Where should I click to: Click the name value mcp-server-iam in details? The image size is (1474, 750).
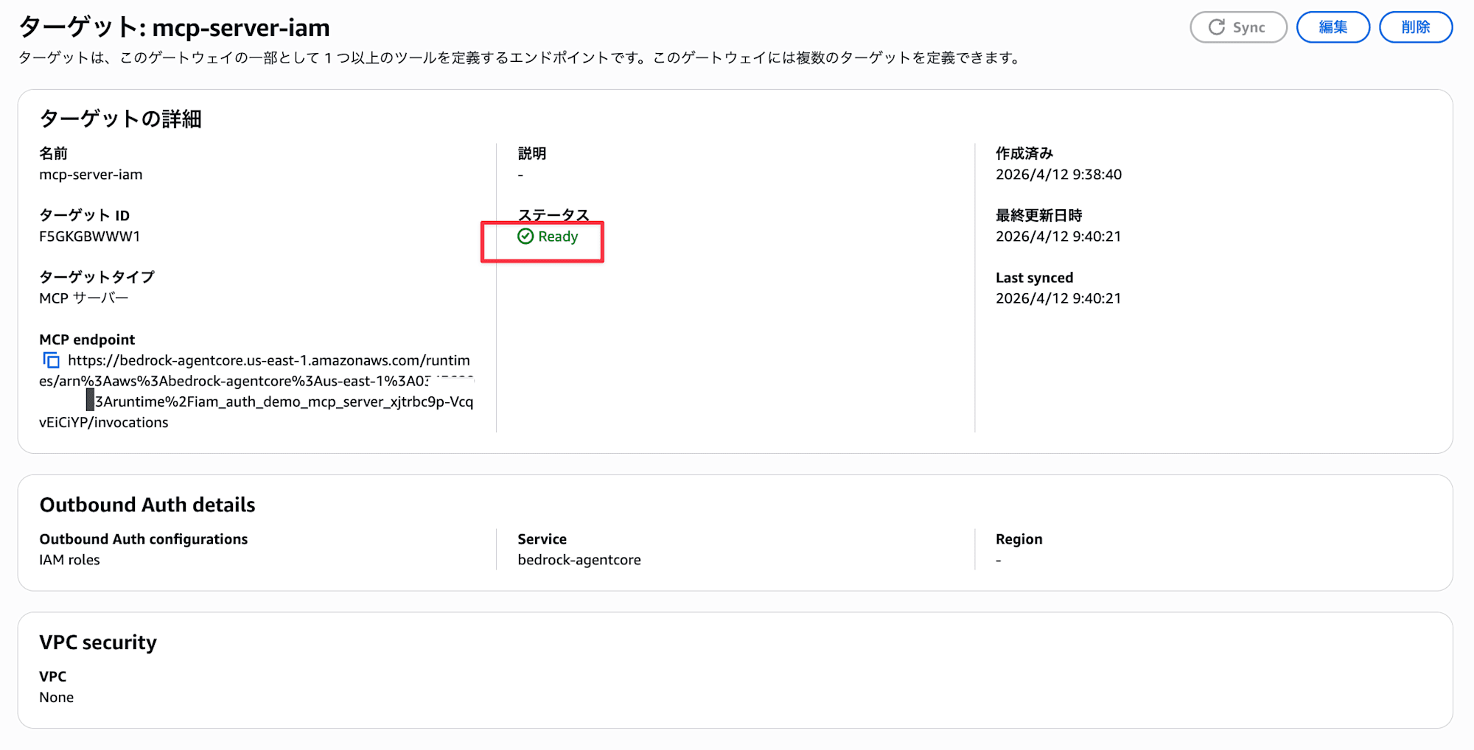pos(91,175)
